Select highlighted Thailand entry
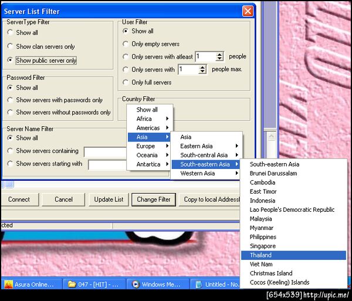This screenshot has height=301, width=352. pos(293,255)
